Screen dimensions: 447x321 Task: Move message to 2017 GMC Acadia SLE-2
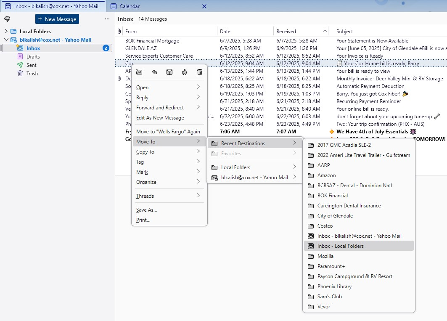(359, 145)
